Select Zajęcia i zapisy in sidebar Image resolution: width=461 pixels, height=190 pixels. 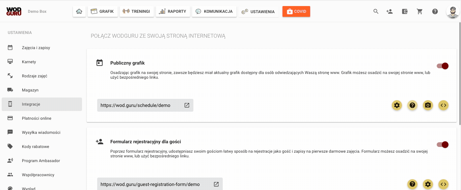42,48
